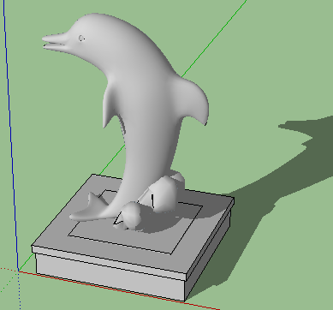Click the dolphin's eye
The height and width of the screenshot is (310, 333).
click(81, 38)
